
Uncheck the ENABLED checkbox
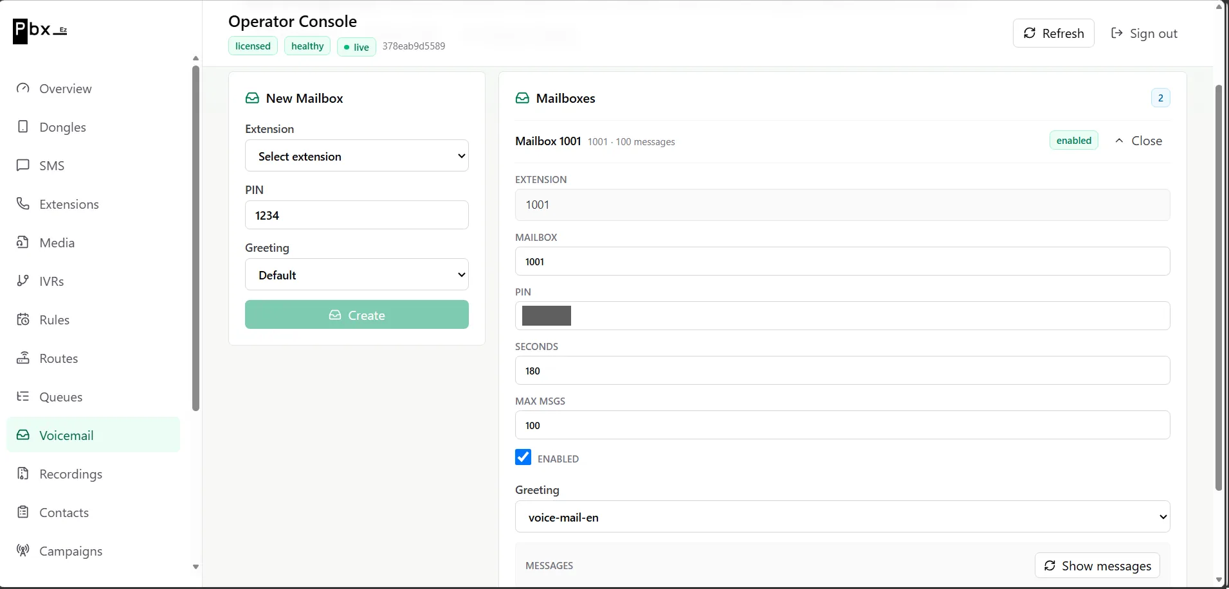pyautogui.click(x=523, y=457)
